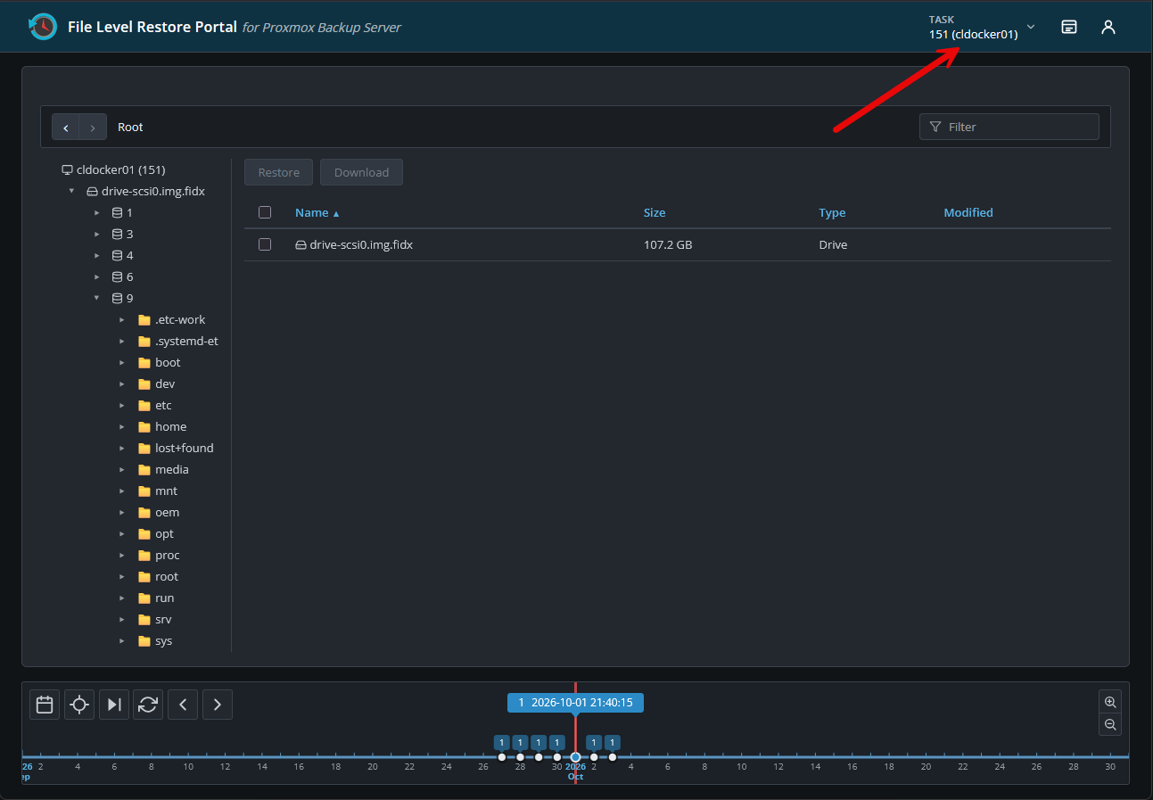Open the task log panel icon
The height and width of the screenshot is (800, 1153).
(x=1069, y=27)
